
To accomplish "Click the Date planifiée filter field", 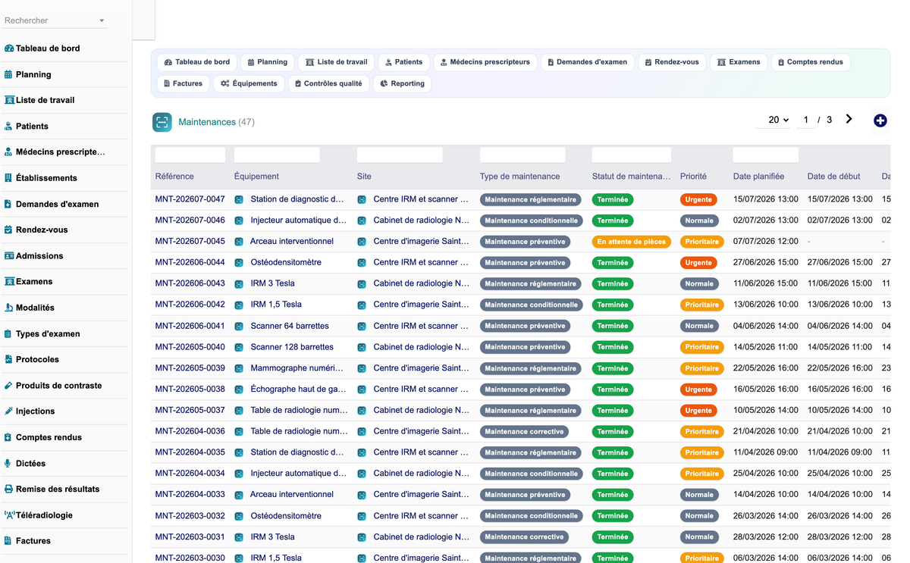I will pyautogui.click(x=766, y=155).
